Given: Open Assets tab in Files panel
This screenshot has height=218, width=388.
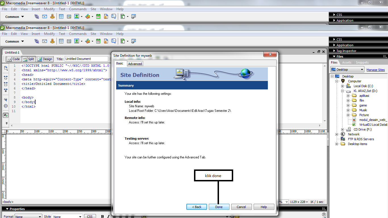Looking at the screenshot, I should pyautogui.click(x=347, y=62).
